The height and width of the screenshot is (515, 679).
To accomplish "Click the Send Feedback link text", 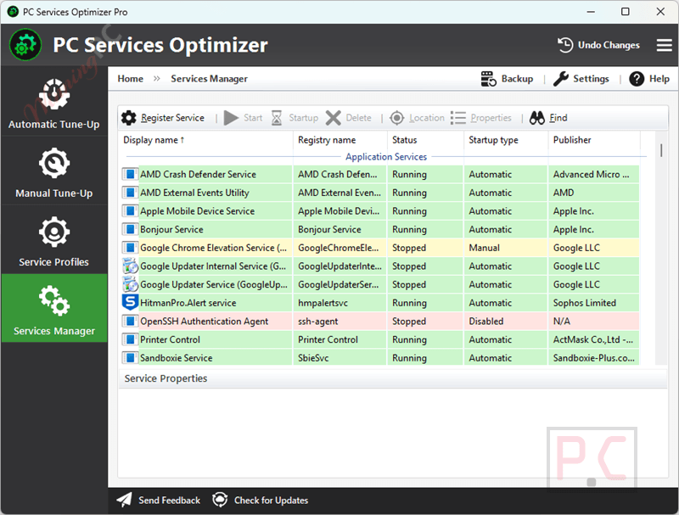I will pyautogui.click(x=169, y=501).
